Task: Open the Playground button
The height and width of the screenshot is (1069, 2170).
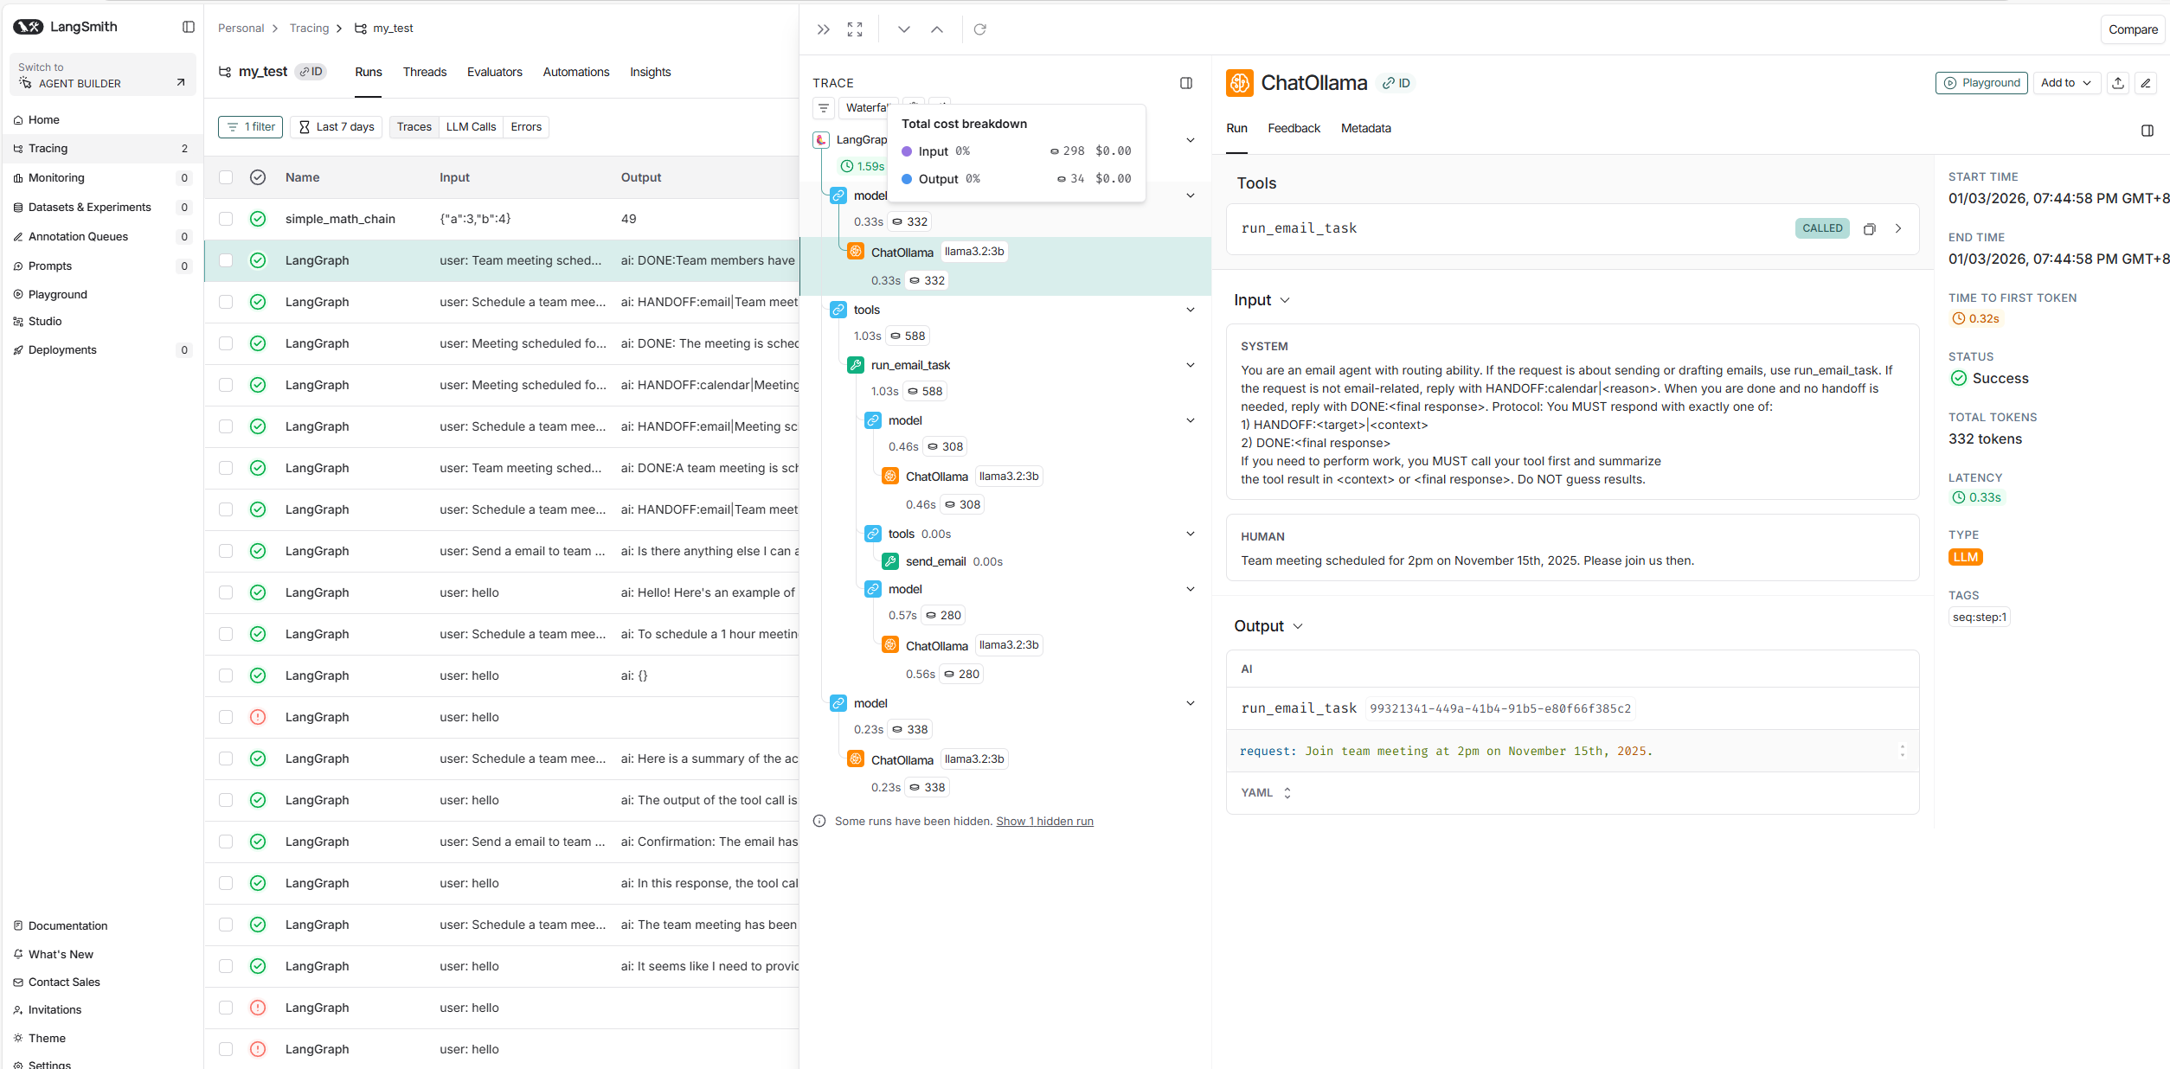Action: [x=1981, y=83]
